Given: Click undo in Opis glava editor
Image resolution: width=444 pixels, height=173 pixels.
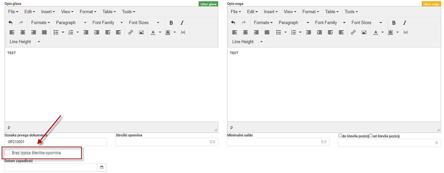Looking at the screenshot, I should pos(10,23).
